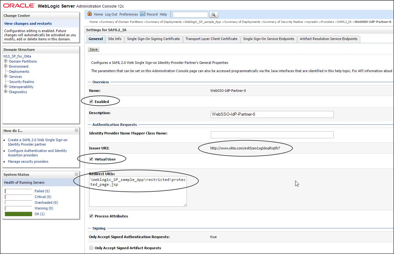Click Summary of Domain Partitions breadcrumb
394x254 pixels.
click(x=122, y=22)
